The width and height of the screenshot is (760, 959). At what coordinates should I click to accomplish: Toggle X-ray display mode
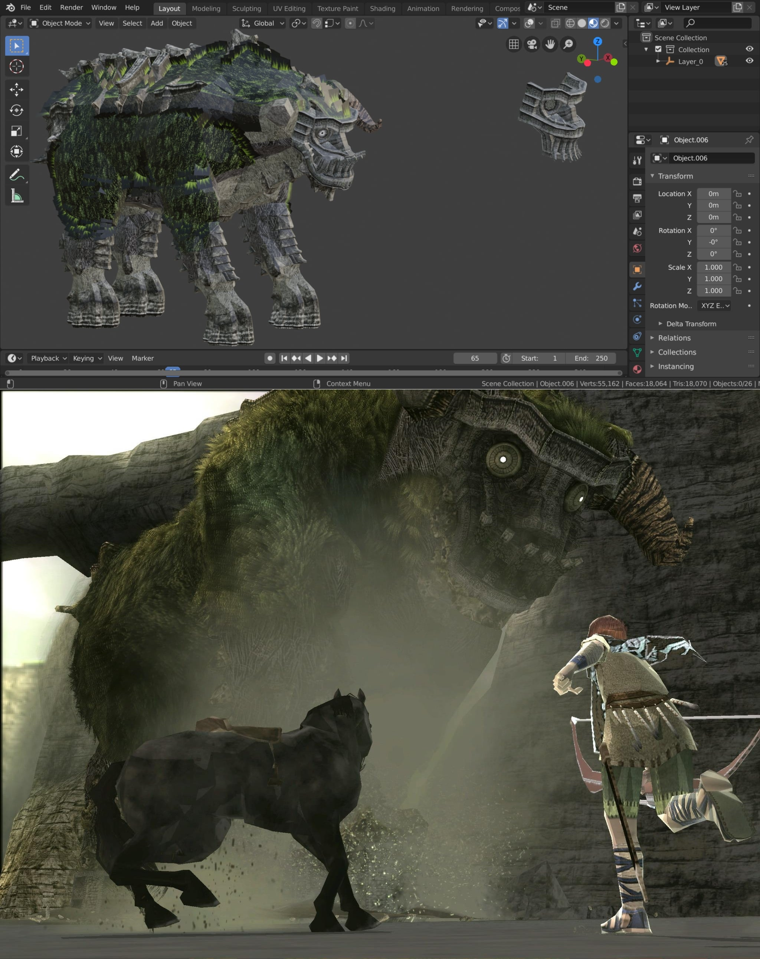point(555,24)
